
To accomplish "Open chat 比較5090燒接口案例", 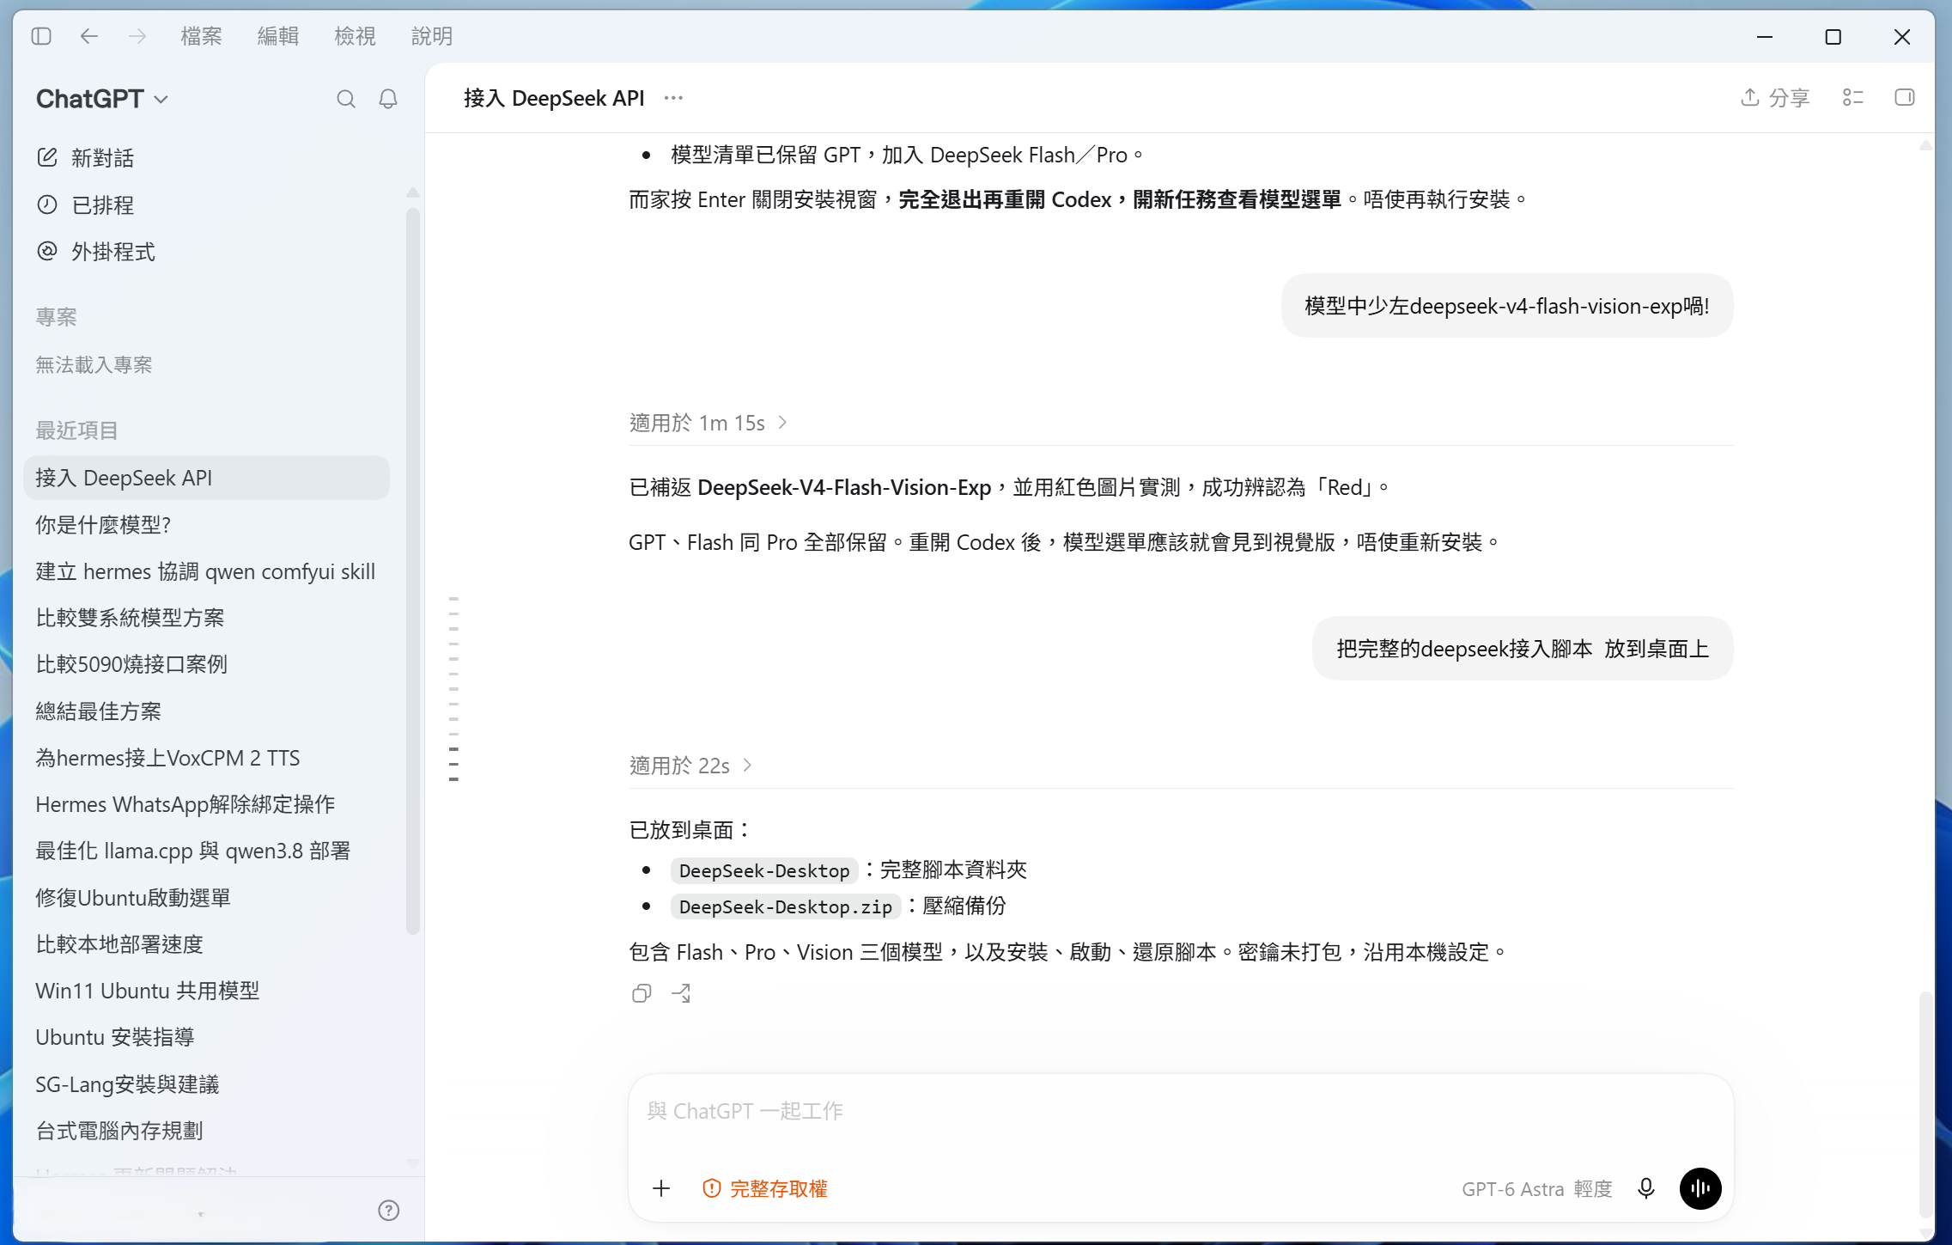I will (206, 664).
